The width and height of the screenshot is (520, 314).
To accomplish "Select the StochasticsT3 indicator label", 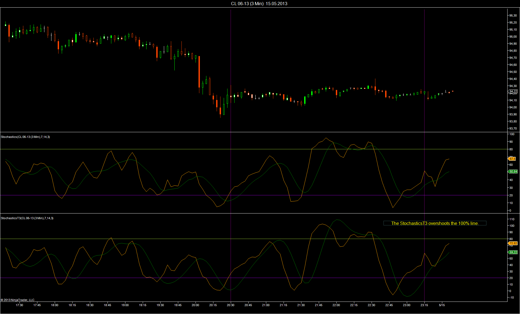I will coord(27,218).
